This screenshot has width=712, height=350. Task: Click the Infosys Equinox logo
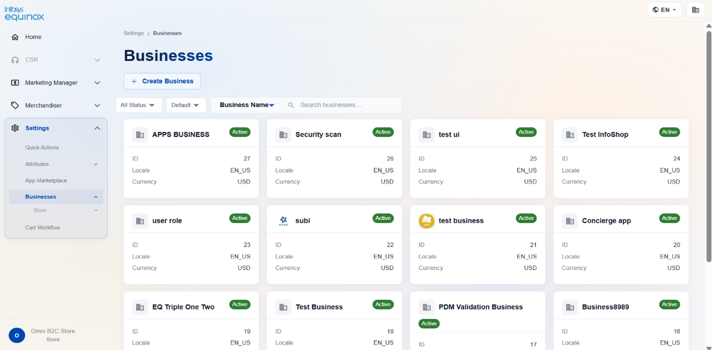coord(24,14)
